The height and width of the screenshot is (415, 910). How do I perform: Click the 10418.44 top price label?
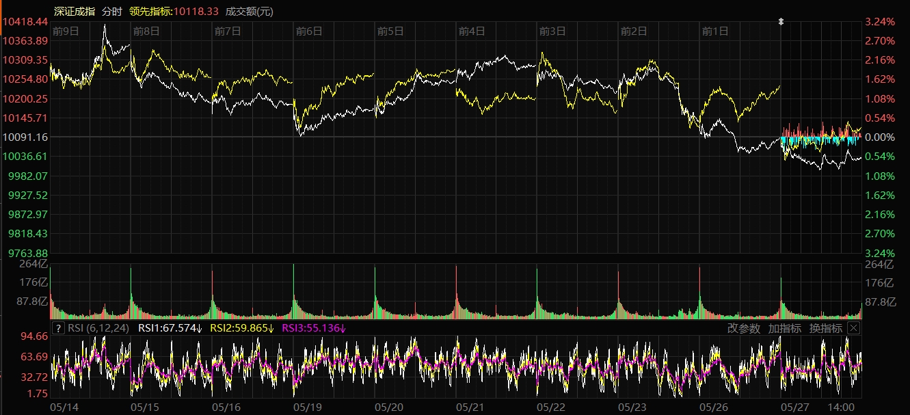coord(25,22)
